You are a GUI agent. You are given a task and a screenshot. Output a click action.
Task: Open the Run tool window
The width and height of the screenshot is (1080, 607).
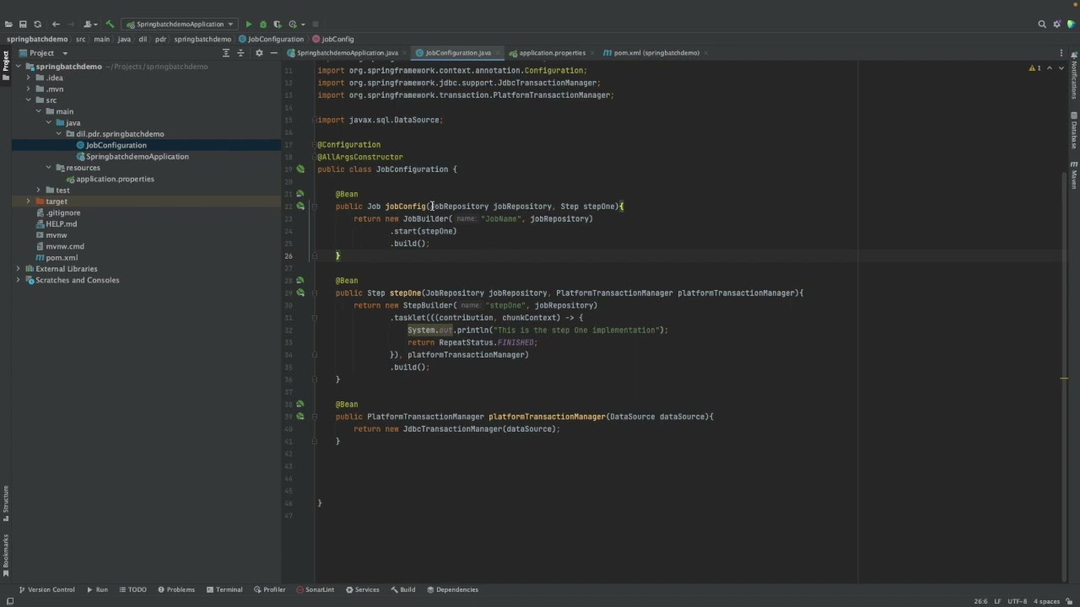(x=98, y=590)
